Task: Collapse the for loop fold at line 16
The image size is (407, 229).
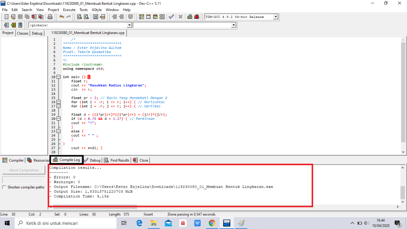Action: point(58,102)
